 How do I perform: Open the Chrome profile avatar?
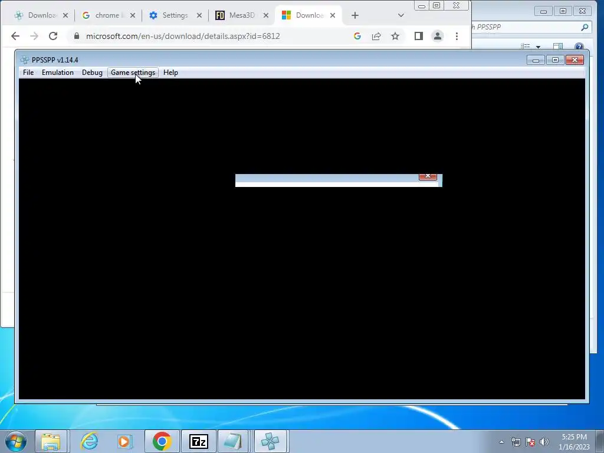438,36
